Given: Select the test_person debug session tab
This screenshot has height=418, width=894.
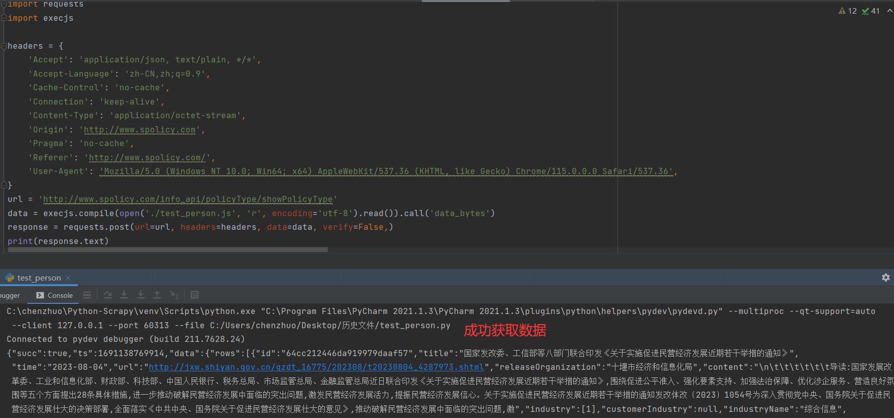Looking at the screenshot, I should pyautogui.click(x=39, y=278).
